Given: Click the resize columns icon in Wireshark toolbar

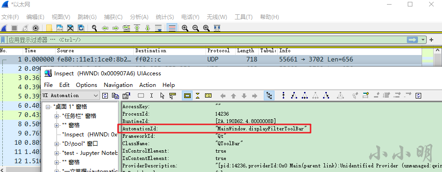Looking at the screenshot, I should point(217,28).
